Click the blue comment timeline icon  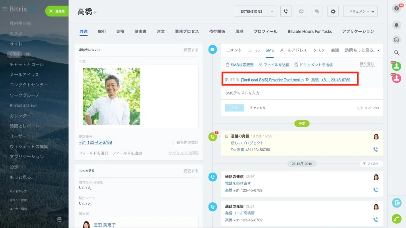(x=213, y=49)
